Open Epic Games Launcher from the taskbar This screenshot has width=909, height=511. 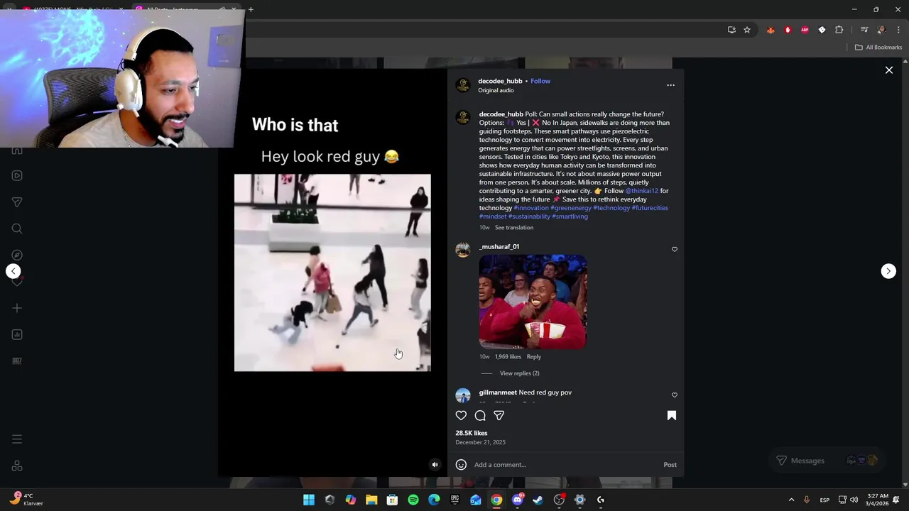point(455,500)
